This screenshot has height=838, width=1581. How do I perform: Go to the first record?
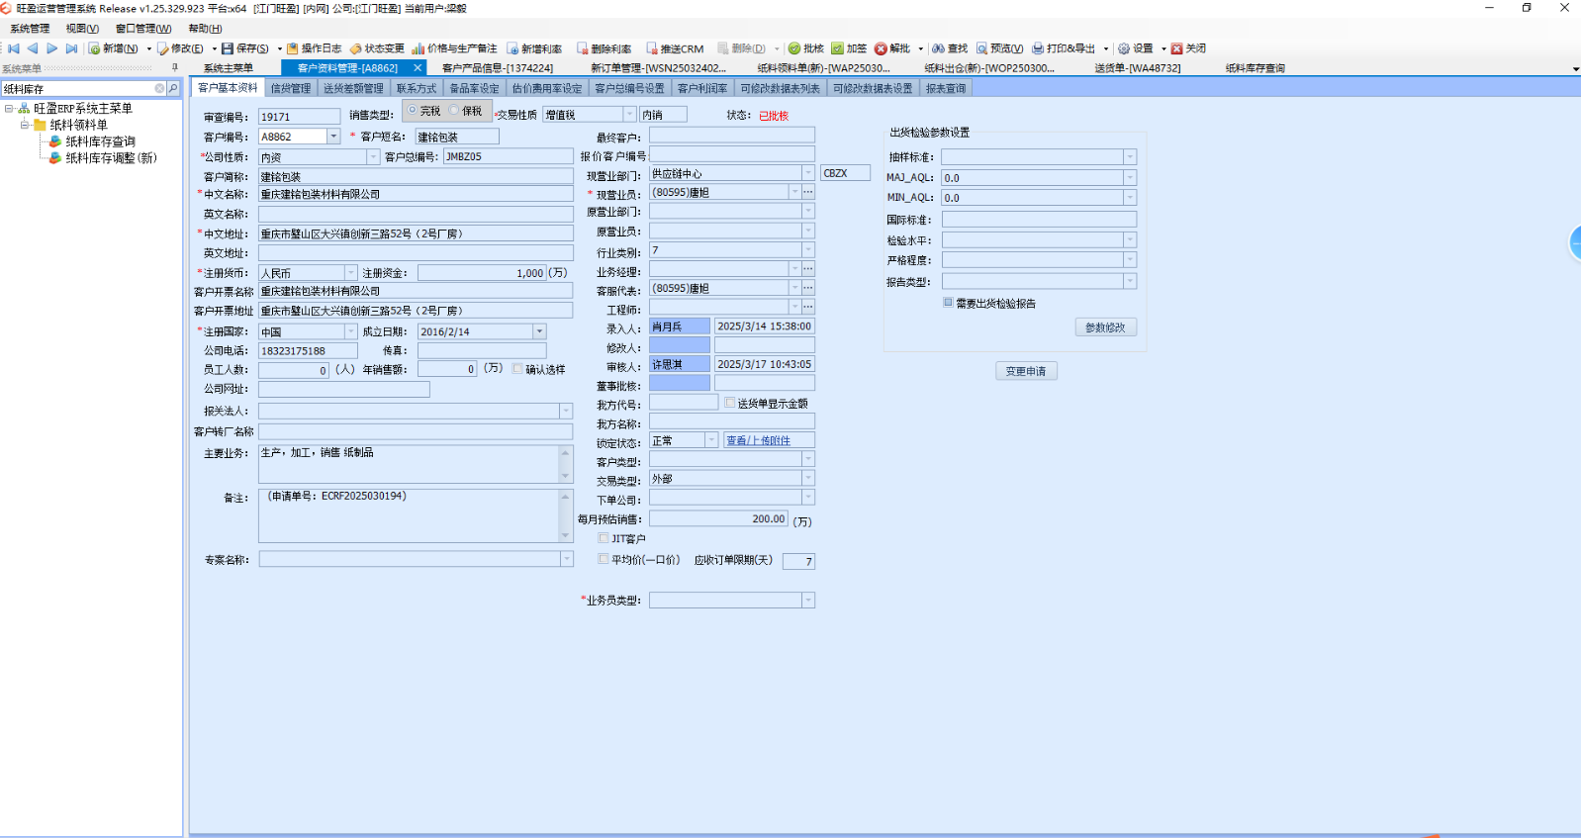[x=14, y=48]
